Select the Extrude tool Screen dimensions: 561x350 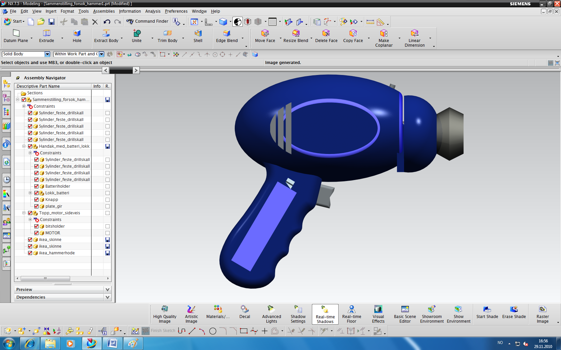[46, 36]
